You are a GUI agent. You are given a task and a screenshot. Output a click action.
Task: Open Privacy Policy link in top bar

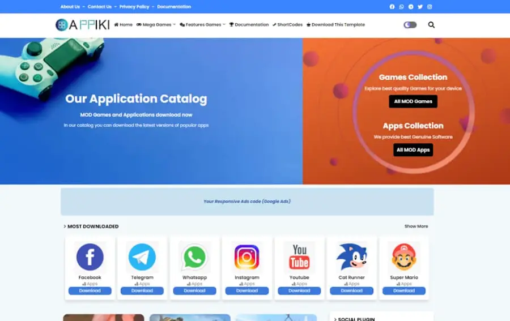coord(134,6)
